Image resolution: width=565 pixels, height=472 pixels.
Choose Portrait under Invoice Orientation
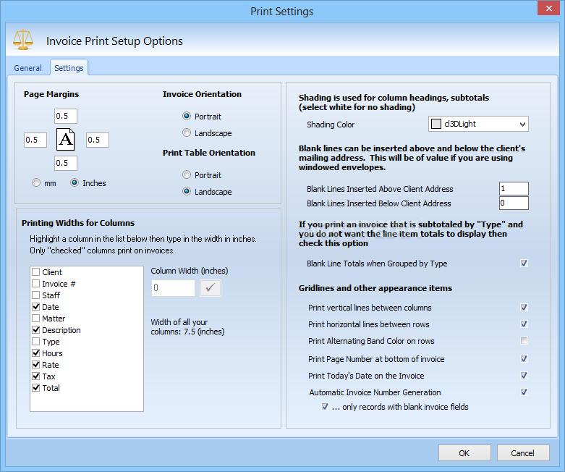tap(187, 116)
